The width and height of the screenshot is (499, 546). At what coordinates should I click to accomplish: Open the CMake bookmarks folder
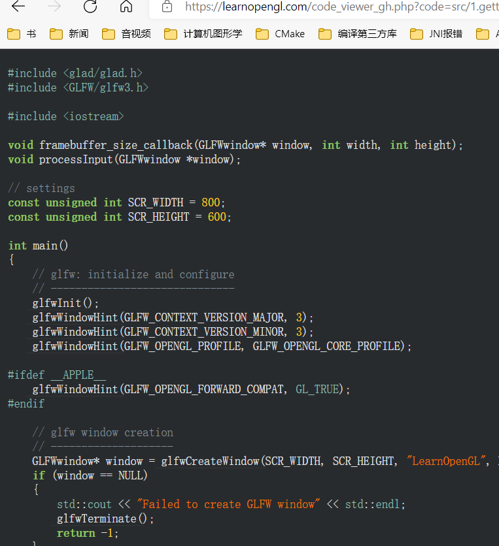tap(280, 34)
